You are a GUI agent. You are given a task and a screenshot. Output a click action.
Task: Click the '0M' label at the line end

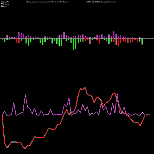point(148,115)
